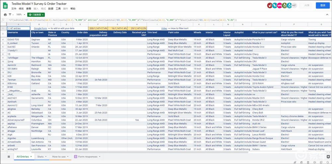
Task: Select the '7 Seats' cell in 0xA1EC row
Action: (228, 47)
